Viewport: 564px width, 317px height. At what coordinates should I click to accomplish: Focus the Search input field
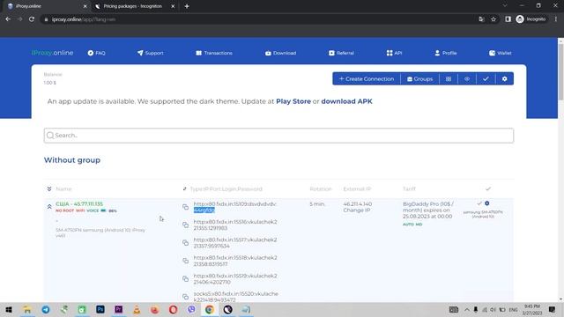coord(278,136)
